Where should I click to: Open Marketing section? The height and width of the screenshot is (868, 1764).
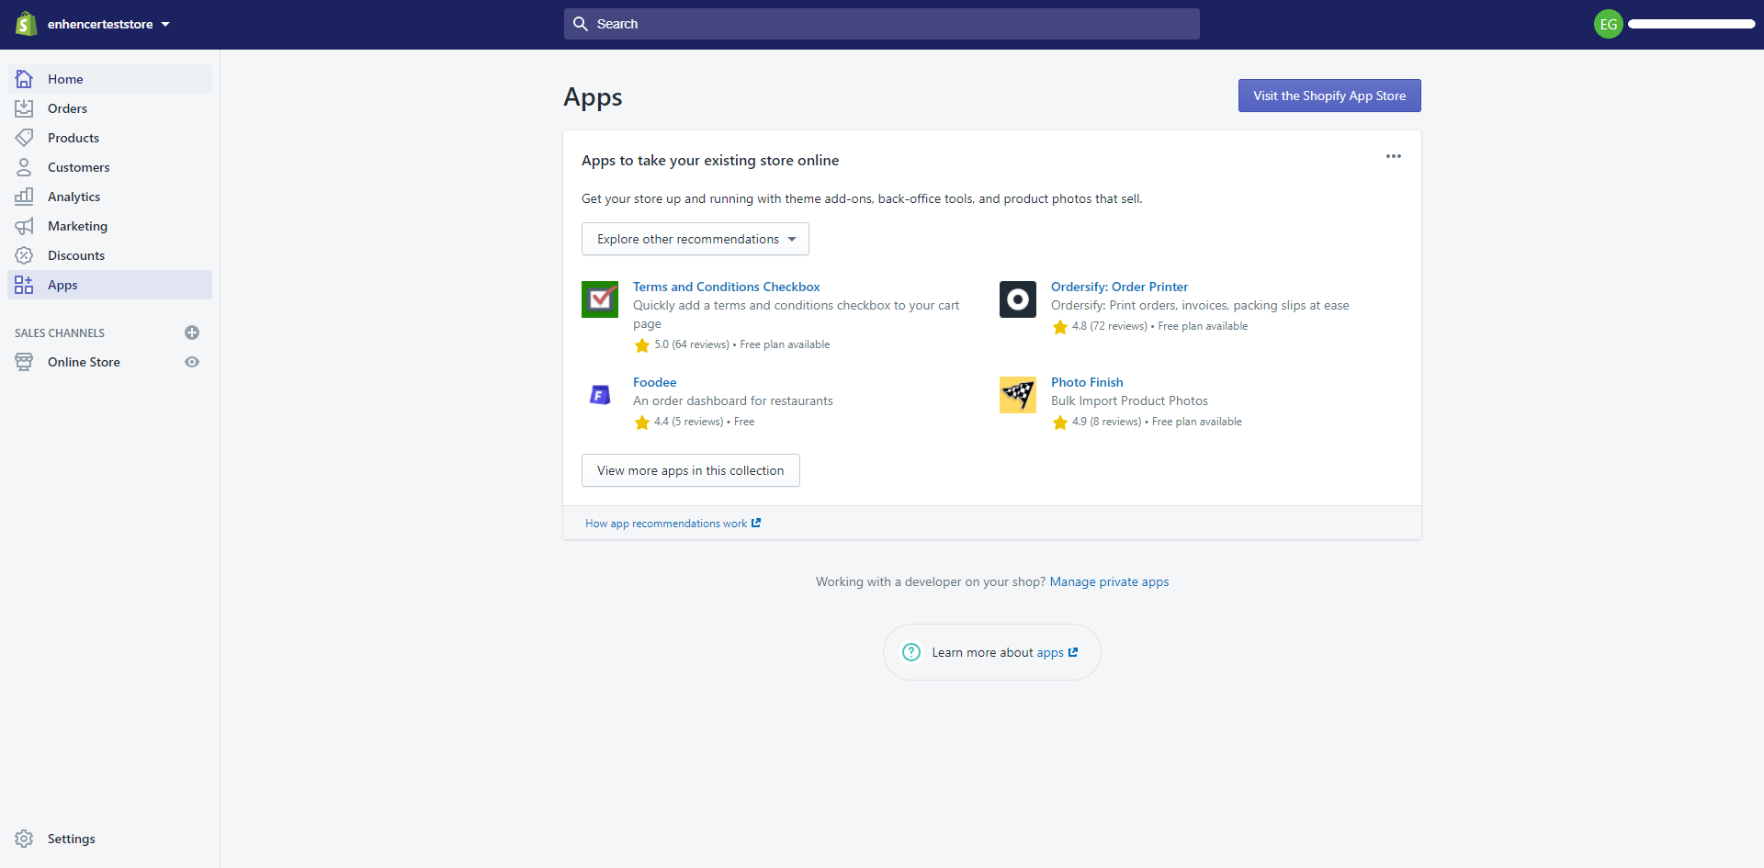110,226
